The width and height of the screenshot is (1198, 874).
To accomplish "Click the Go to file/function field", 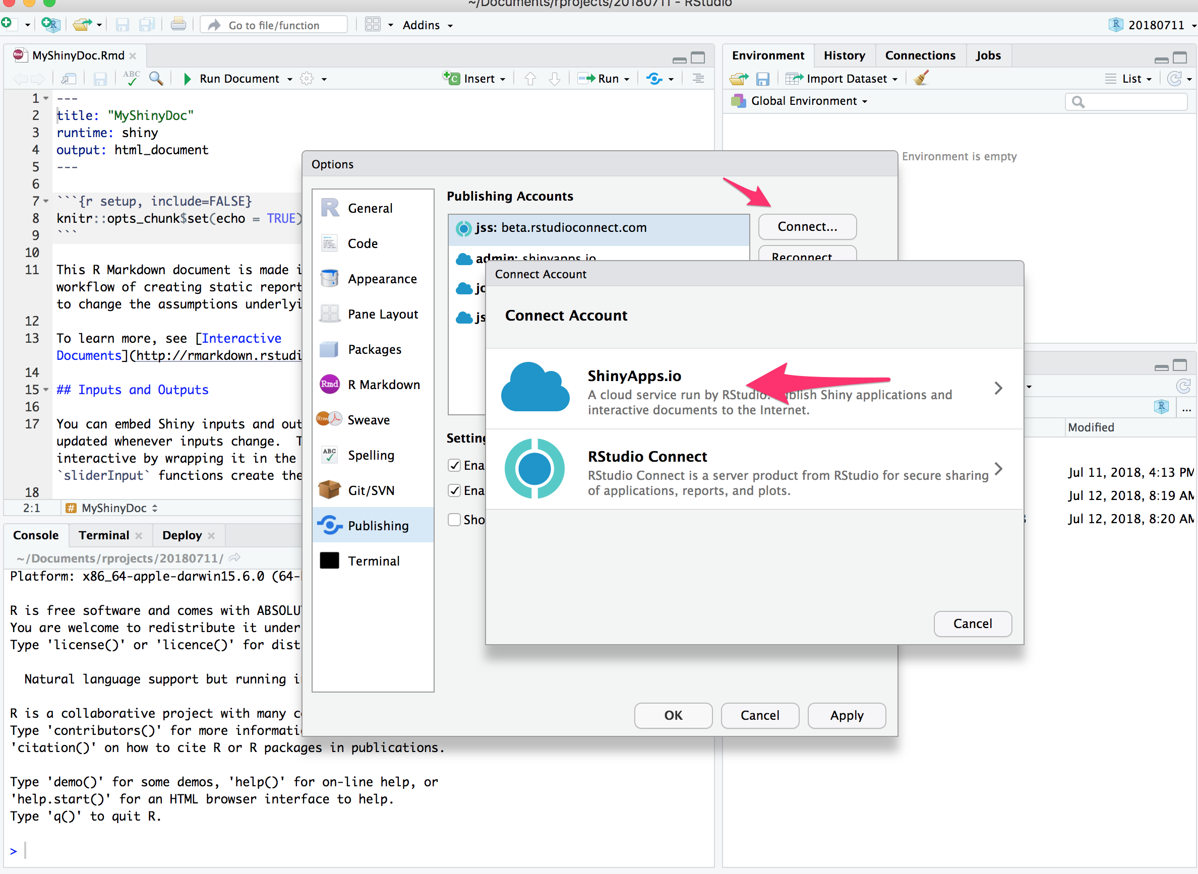I will click(x=274, y=25).
